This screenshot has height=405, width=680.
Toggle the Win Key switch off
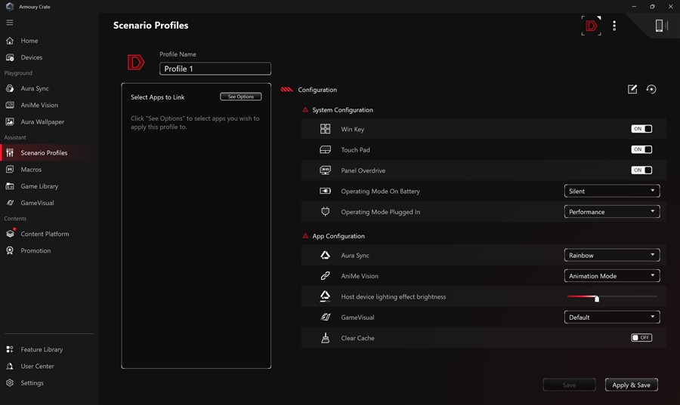click(641, 129)
